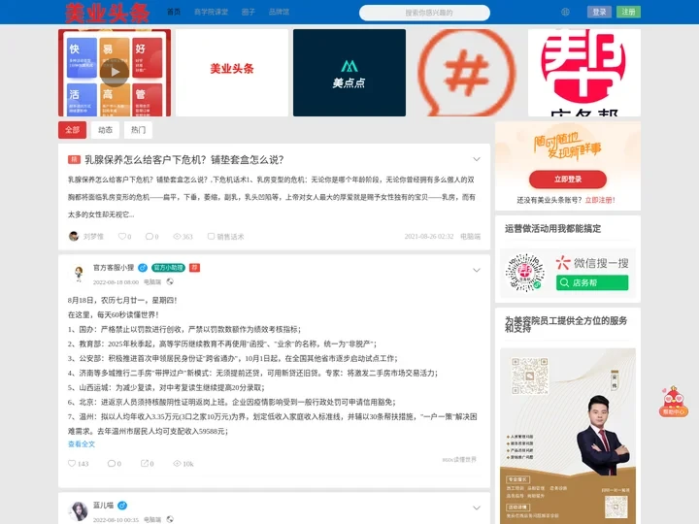699x524 pixels.
Task: Click the 精 badge on first post
Action: (74, 159)
